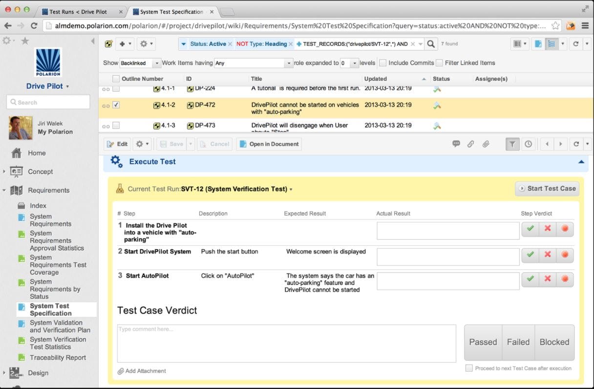
Task: Open the comments panel icon
Action: (456, 144)
